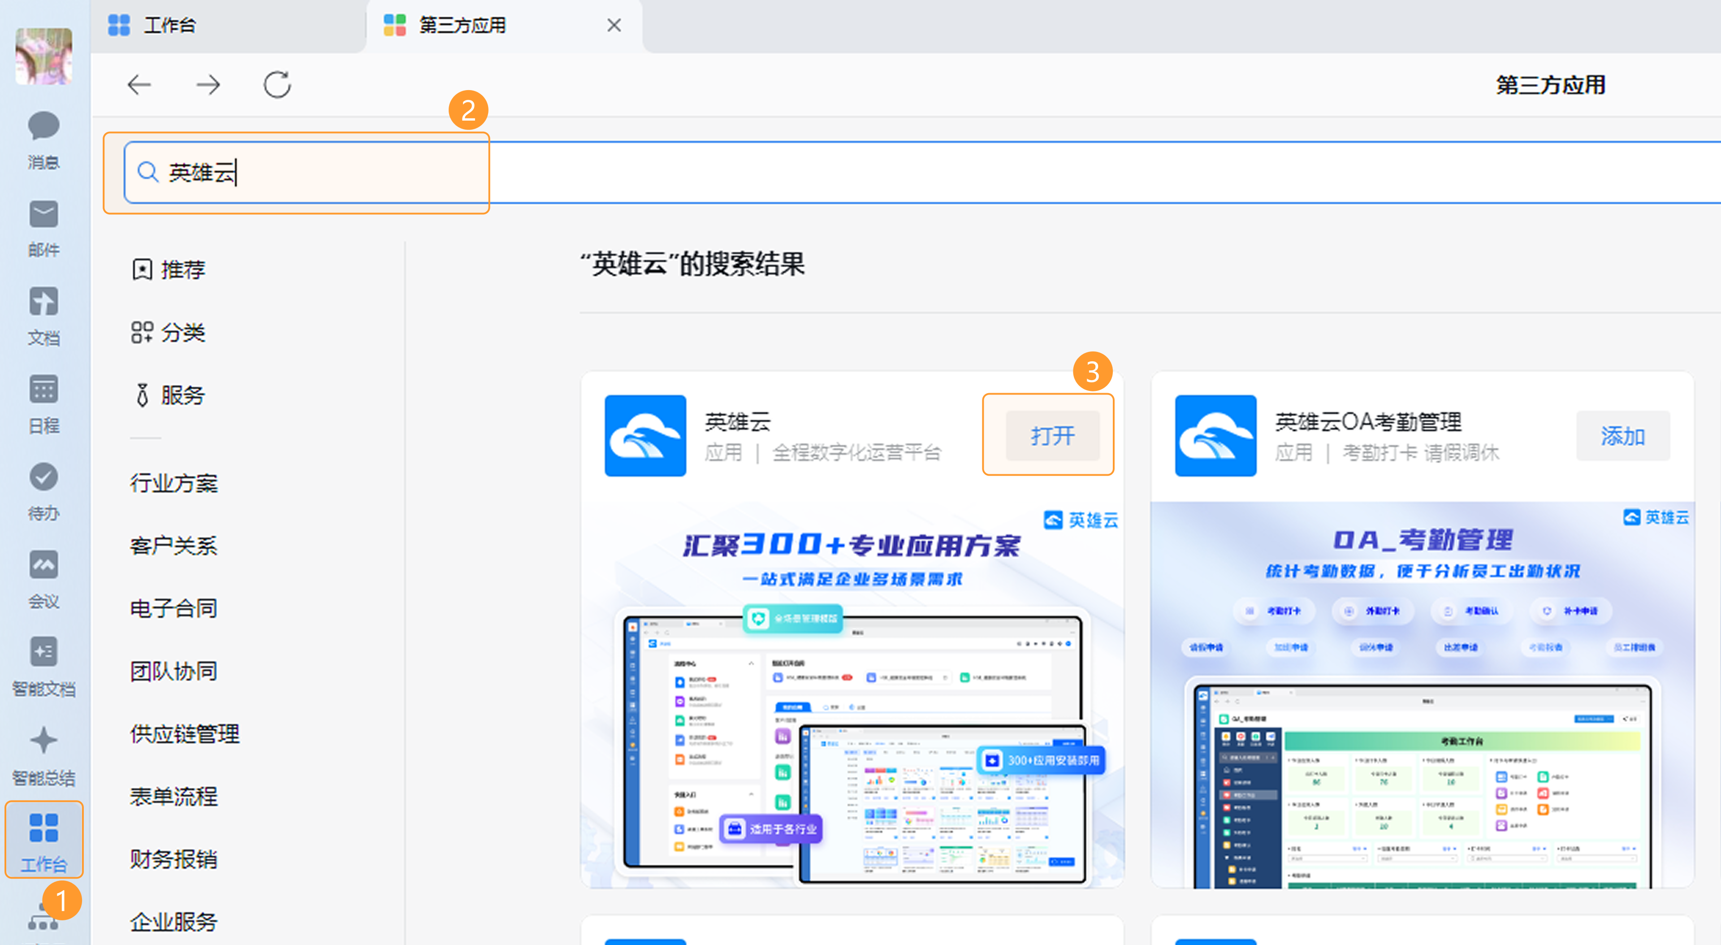The width and height of the screenshot is (1721, 945).
Task: Select 分类 in the category list
Action: (x=169, y=332)
